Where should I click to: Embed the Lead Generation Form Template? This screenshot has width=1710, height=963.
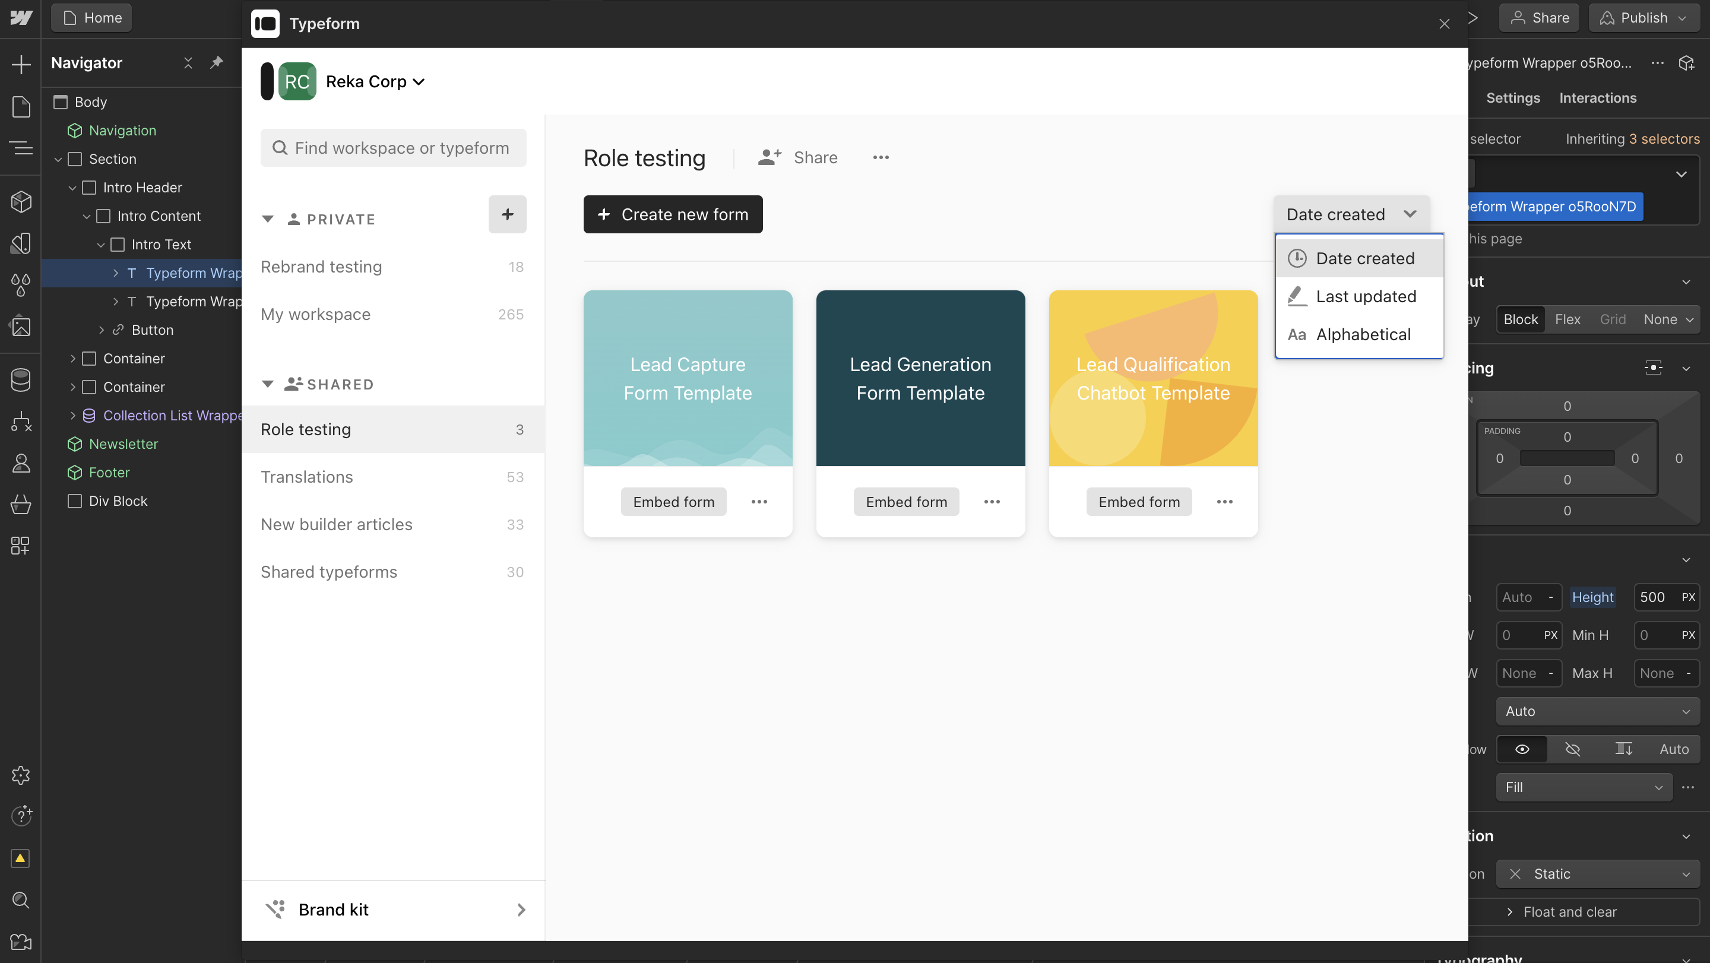pyautogui.click(x=906, y=502)
